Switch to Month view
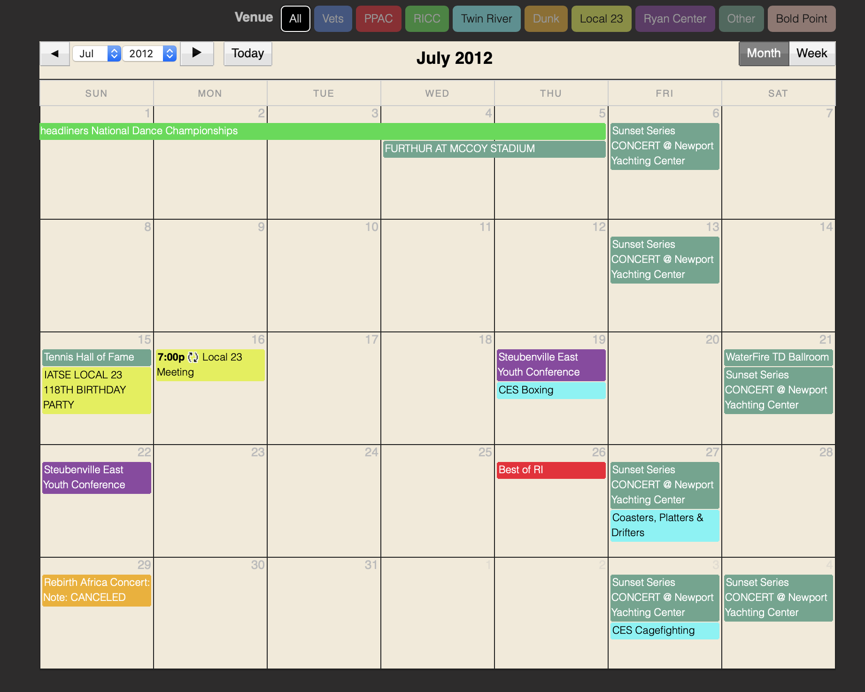865x692 pixels. (x=764, y=54)
